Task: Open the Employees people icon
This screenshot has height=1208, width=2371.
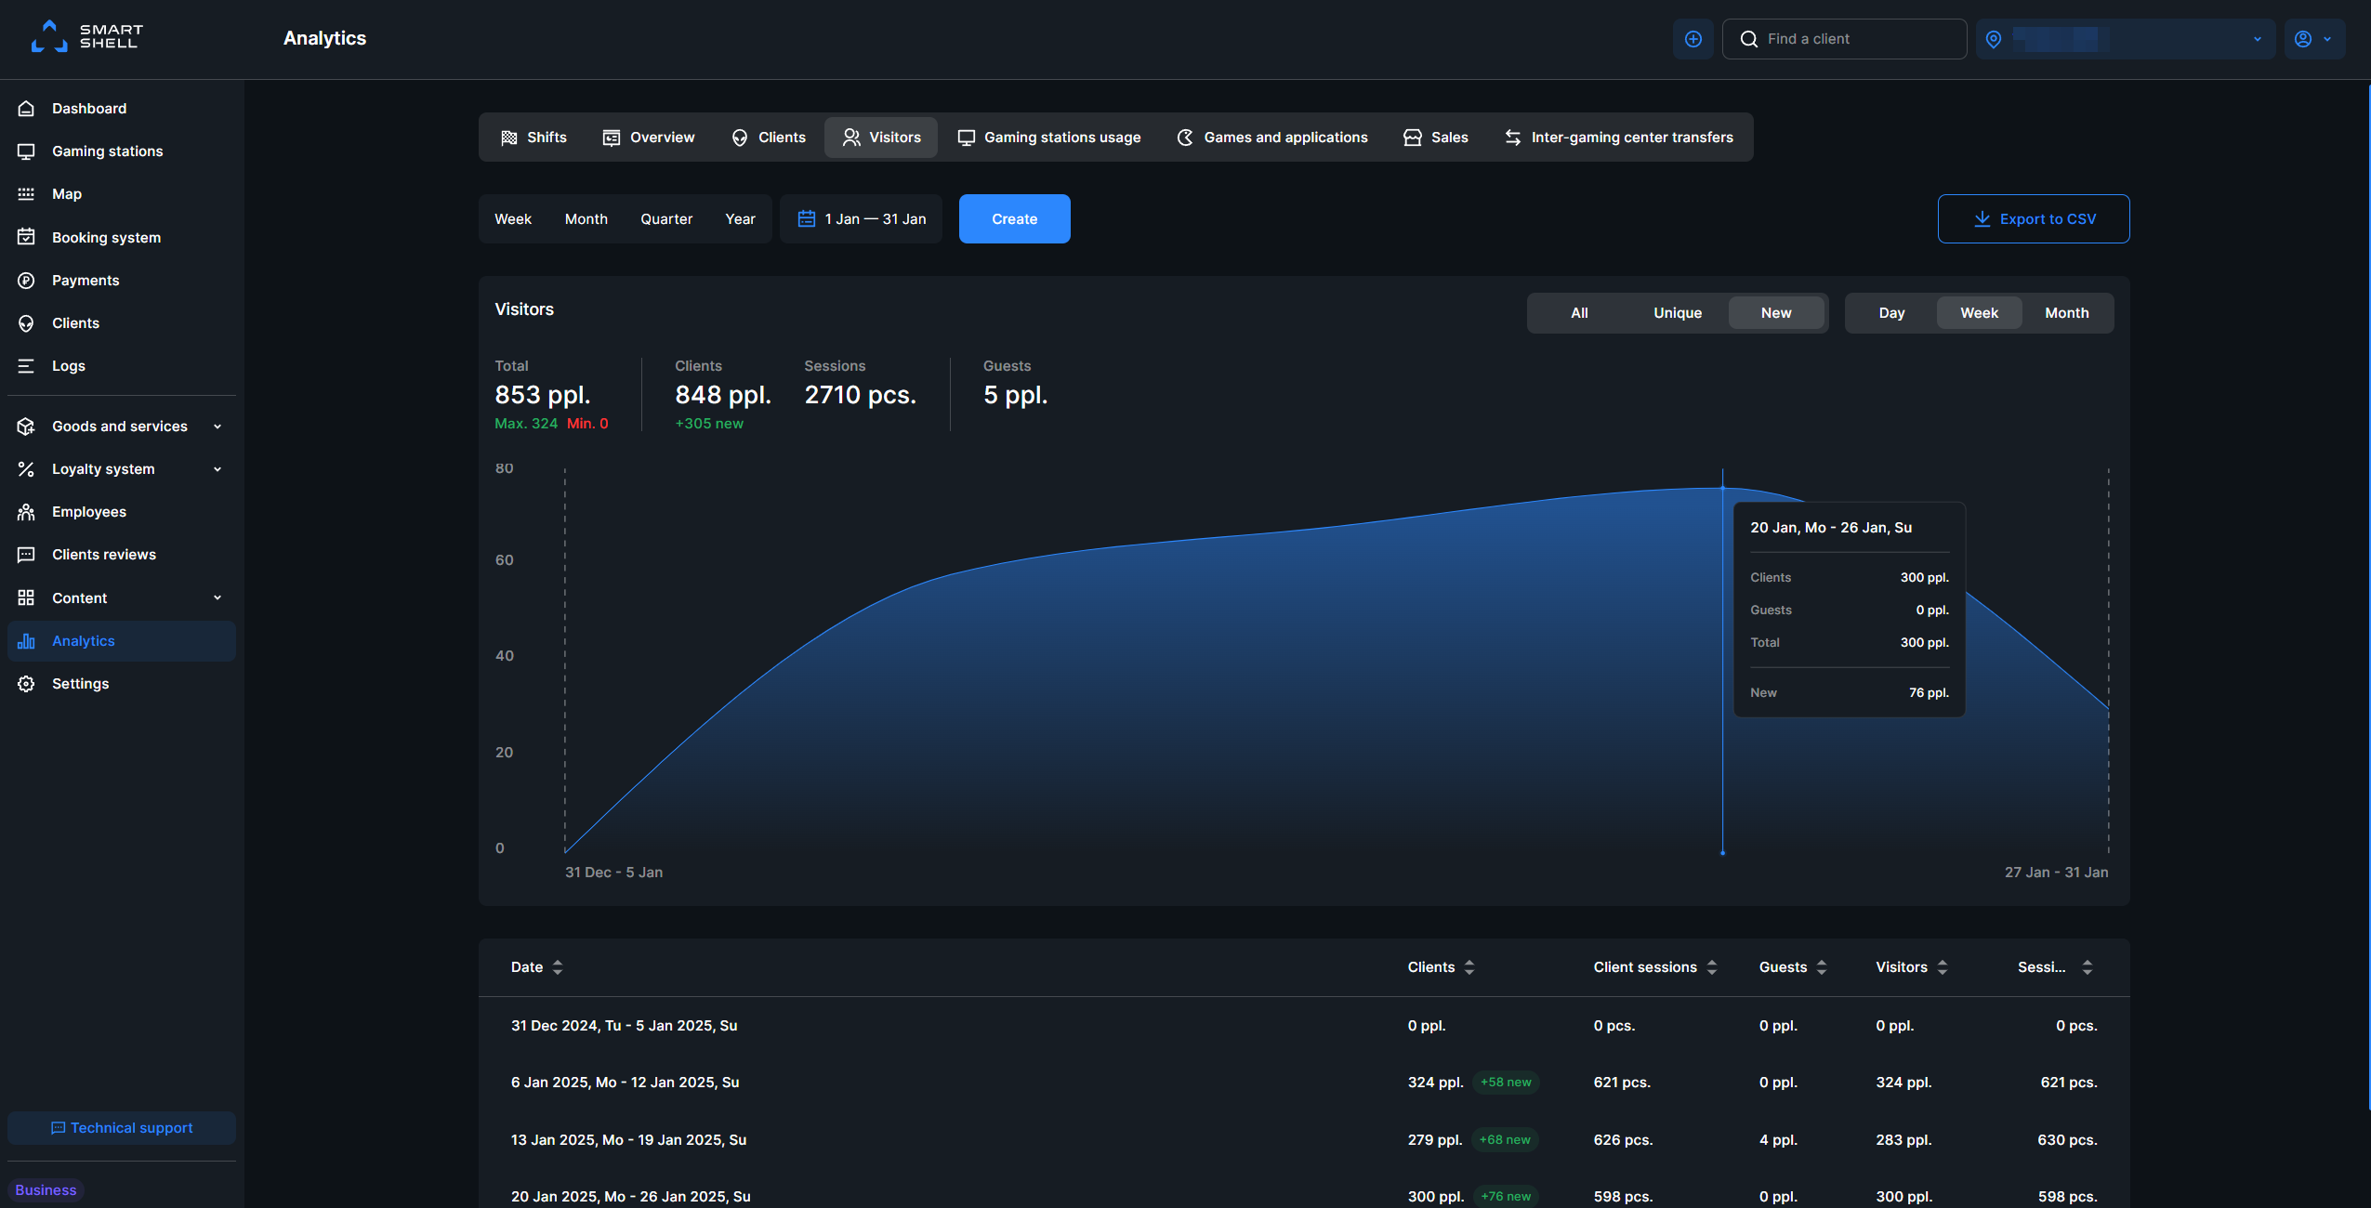Action: click(26, 512)
